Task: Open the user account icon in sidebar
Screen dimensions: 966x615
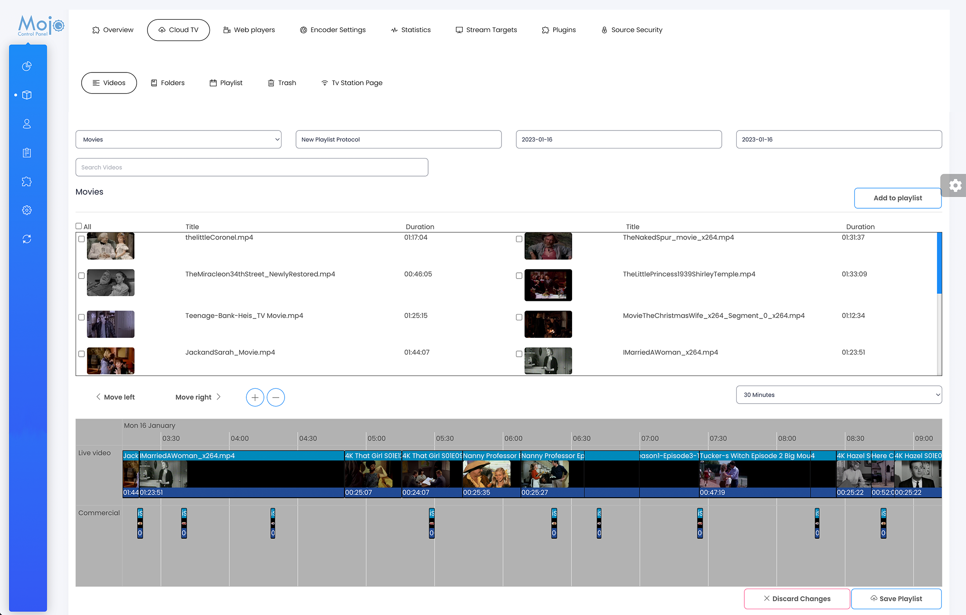Action: [x=27, y=124]
